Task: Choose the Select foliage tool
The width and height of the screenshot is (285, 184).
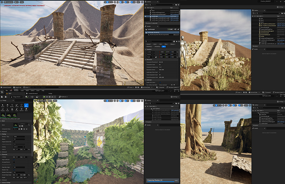Action: pyautogui.click(x=3, y=106)
